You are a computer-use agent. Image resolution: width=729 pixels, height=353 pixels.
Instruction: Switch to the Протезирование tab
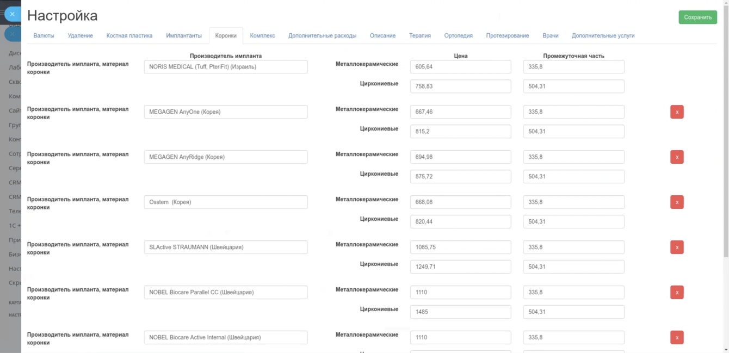pyautogui.click(x=508, y=36)
